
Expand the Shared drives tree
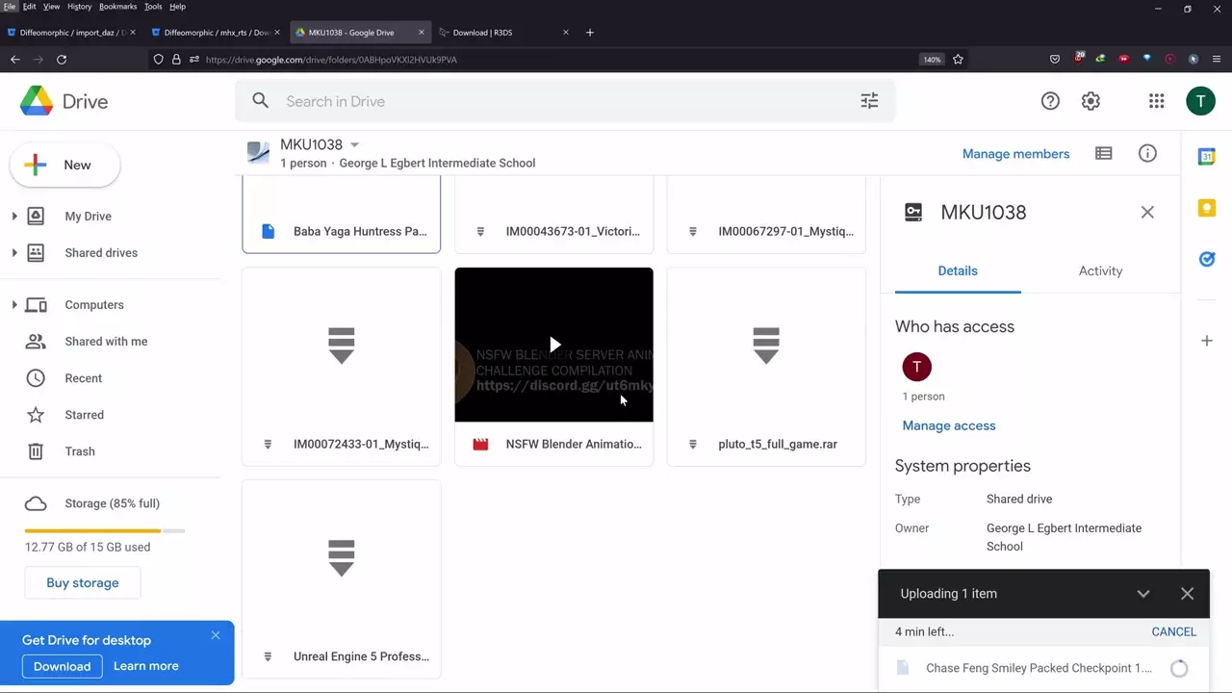(14, 253)
